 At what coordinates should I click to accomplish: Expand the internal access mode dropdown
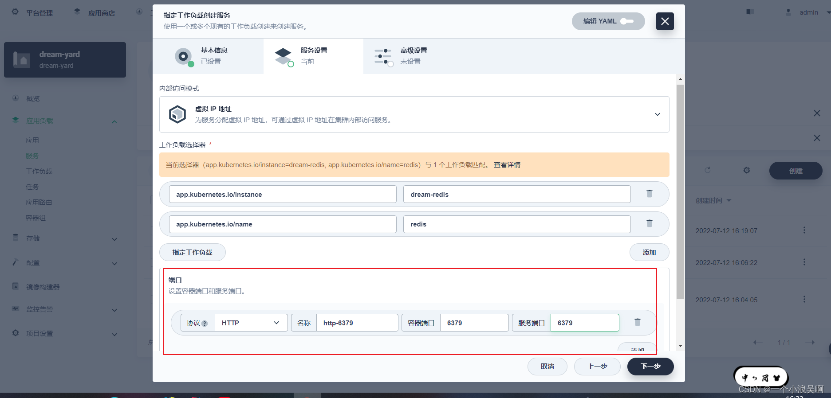414,114
